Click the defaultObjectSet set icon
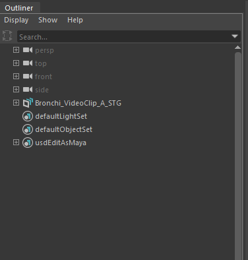The image size is (248, 260). tap(28, 129)
